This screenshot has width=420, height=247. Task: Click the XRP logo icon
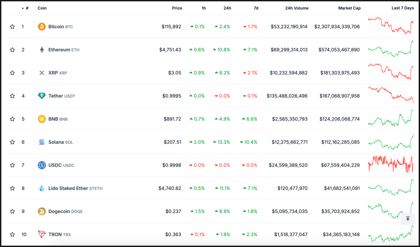click(x=42, y=73)
